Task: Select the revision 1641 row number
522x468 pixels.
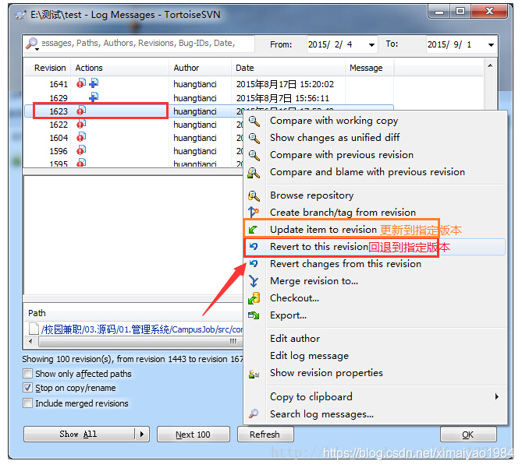Action: point(59,84)
